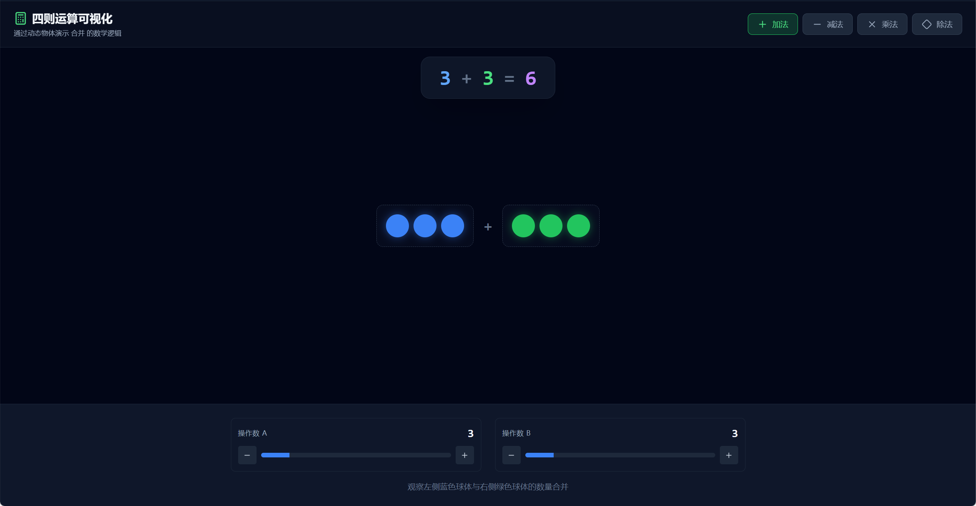Decrease operand A with minus button
Viewport: 976px width, 506px height.
click(x=247, y=455)
